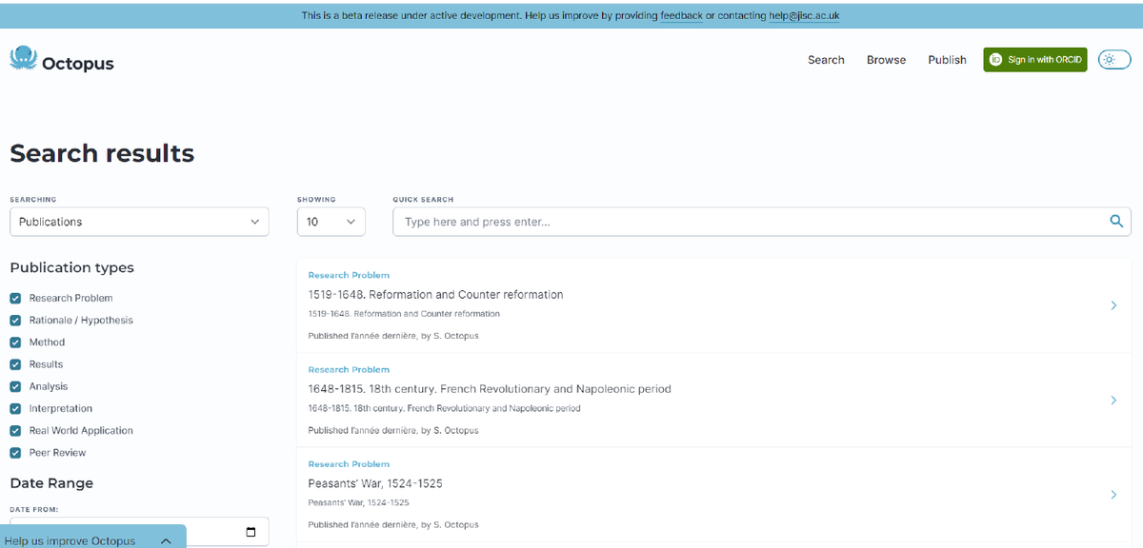This screenshot has width=1143, height=548.
Task: Click the chevron arrow for Peasants' War result
Action: pyautogui.click(x=1113, y=495)
